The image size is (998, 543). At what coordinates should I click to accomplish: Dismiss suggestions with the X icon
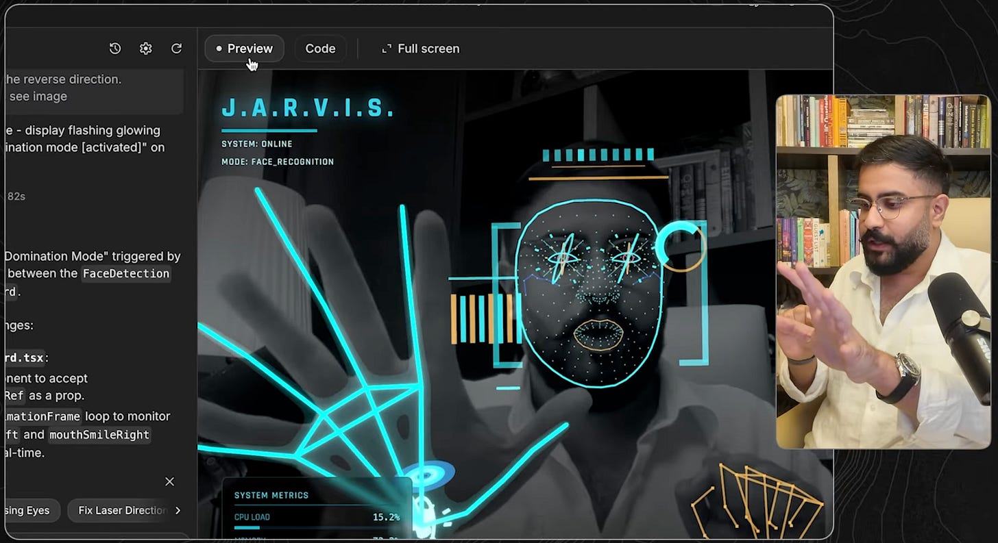pyautogui.click(x=169, y=481)
